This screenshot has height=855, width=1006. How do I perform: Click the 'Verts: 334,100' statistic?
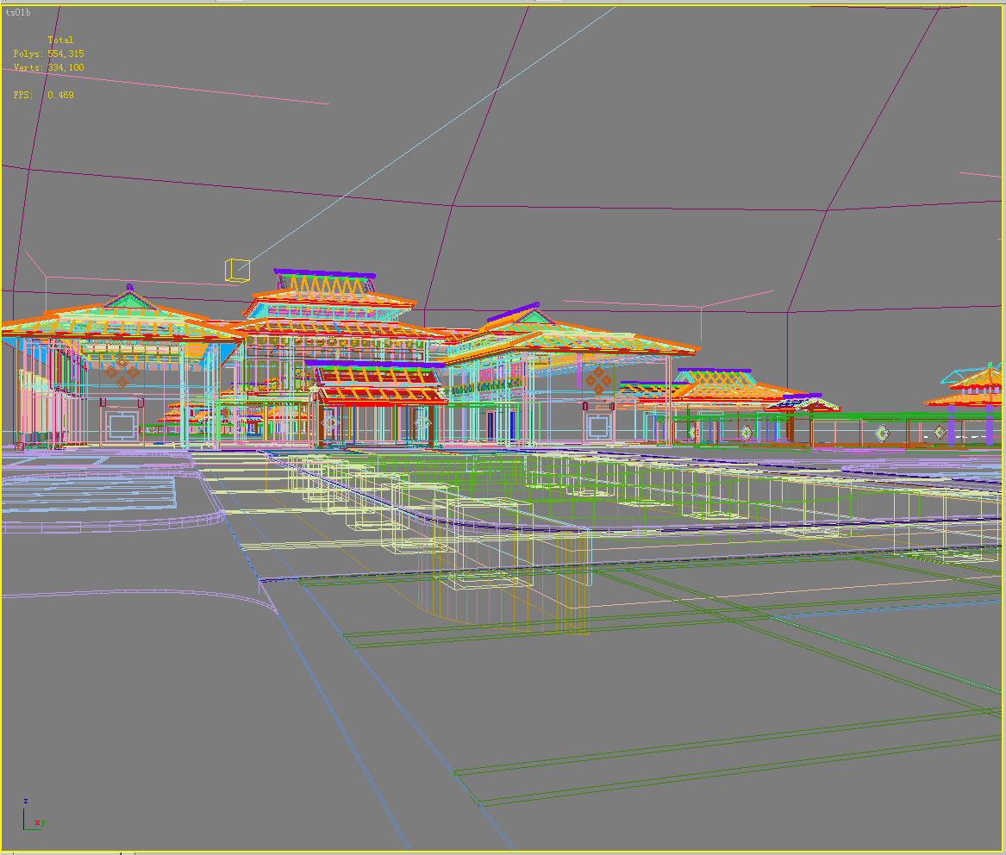tap(49, 67)
